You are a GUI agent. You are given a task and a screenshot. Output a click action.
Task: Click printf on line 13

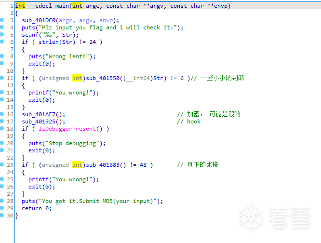pyautogui.click(x=39, y=93)
